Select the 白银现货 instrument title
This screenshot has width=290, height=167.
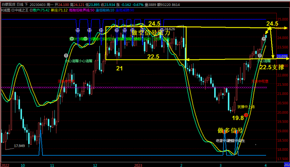tap(9, 5)
